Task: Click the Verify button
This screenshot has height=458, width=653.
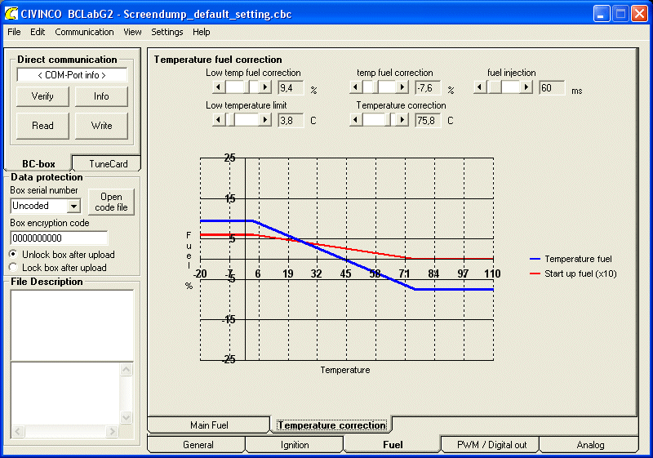Action: [42, 96]
